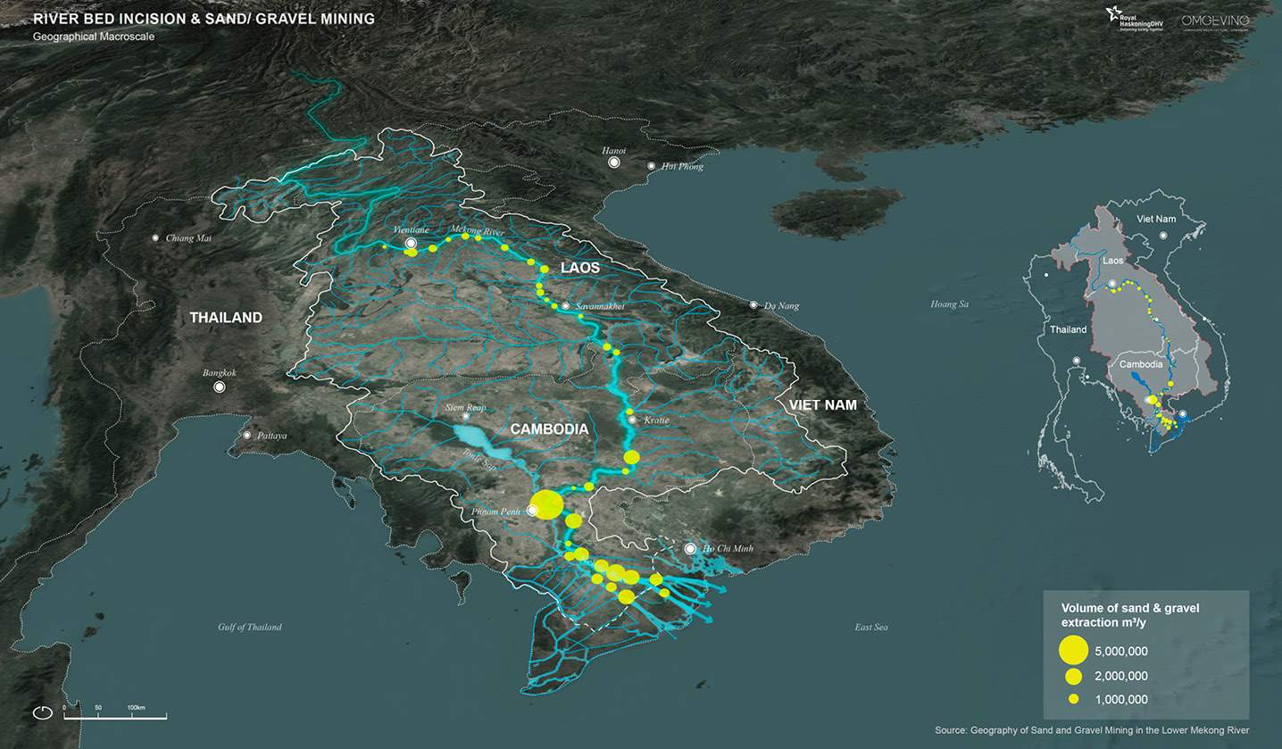Select the 2,000,000 legend circle
Screen dimensions: 1282x749
point(1073,676)
